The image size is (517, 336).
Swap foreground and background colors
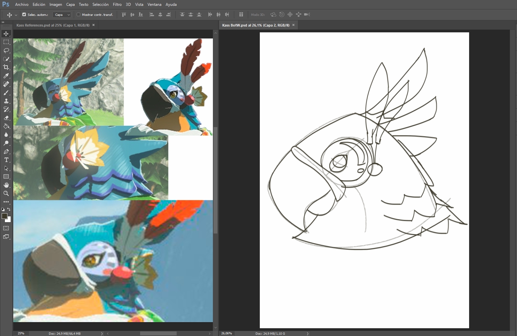(9, 209)
